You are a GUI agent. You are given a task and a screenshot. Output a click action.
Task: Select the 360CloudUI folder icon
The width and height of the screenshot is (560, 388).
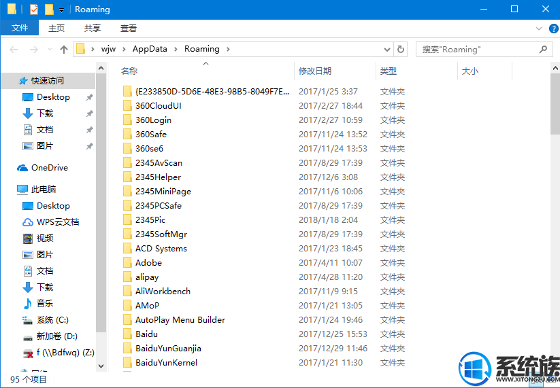pyautogui.click(x=127, y=106)
